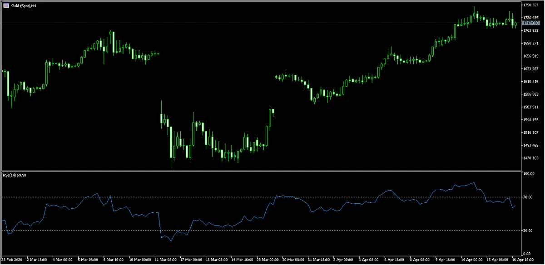The width and height of the screenshot is (545, 265).
Task: Click the RSI(14) 59.90 indicator label
Action: 16,175
